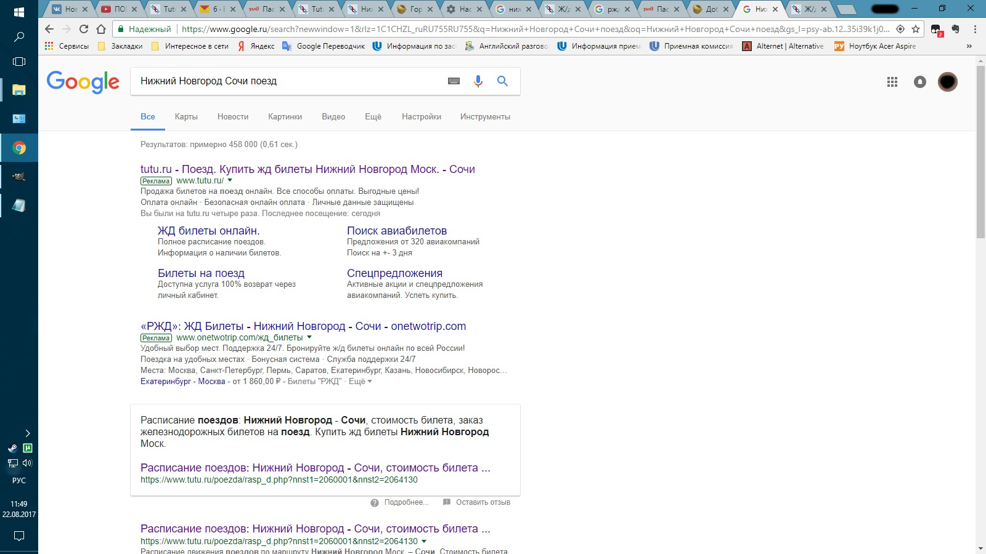Click the Google logo
Image resolution: width=986 pixels, height=554 pixels.
(x=83, y=81)
